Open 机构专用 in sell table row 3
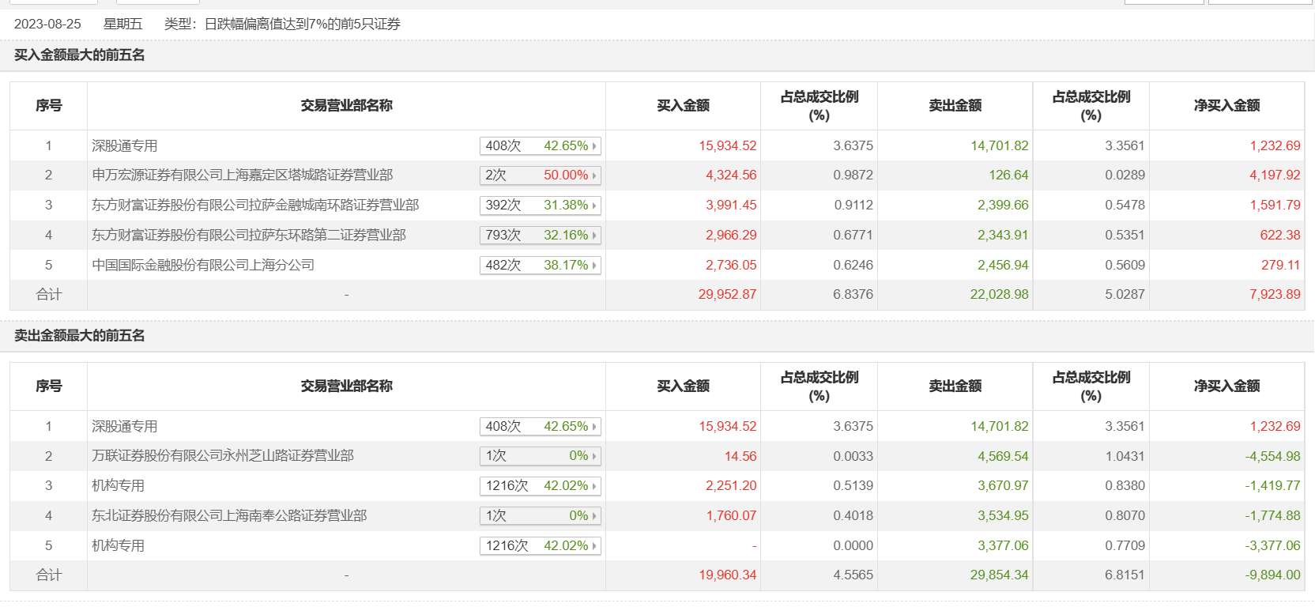Image resolution: width=1315 pixels, height=607 pixels. pos(119,486)
